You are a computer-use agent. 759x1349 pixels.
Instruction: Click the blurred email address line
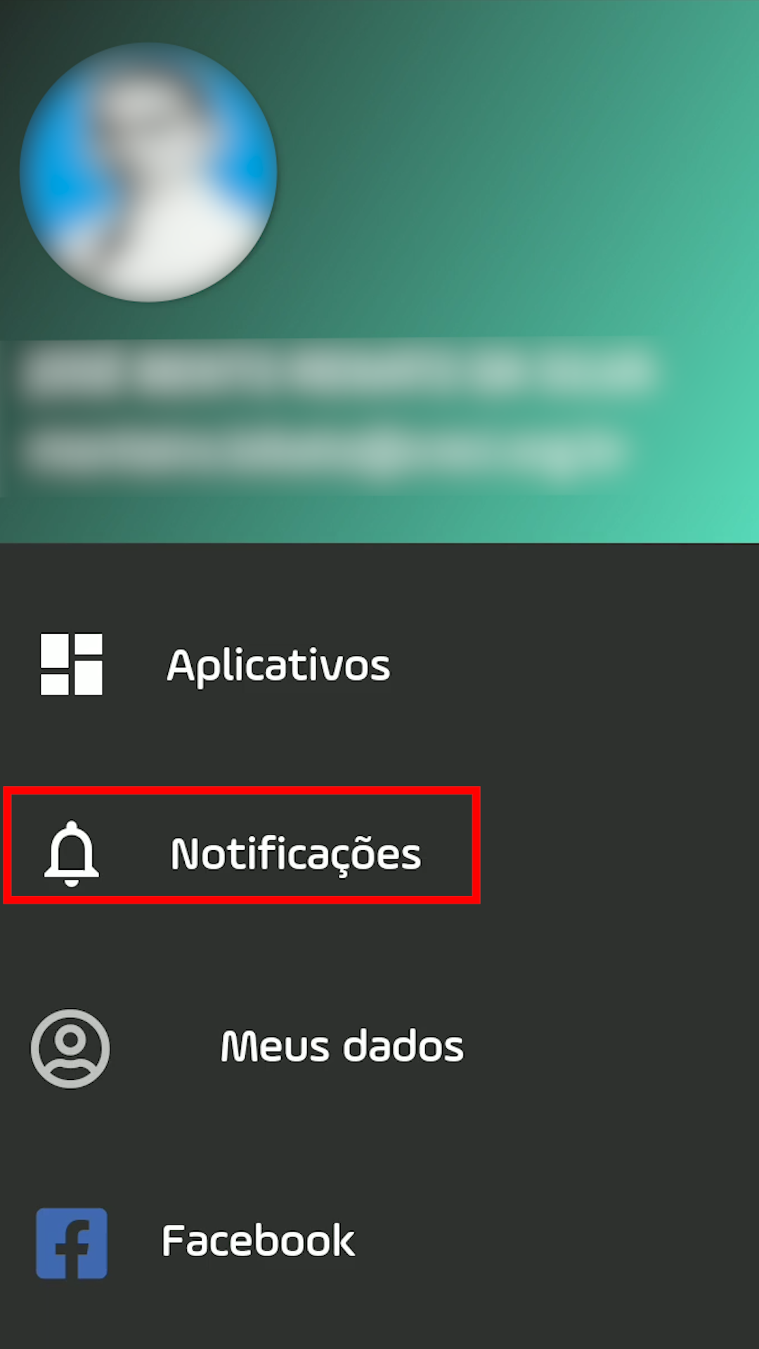(x=323, y=452)
